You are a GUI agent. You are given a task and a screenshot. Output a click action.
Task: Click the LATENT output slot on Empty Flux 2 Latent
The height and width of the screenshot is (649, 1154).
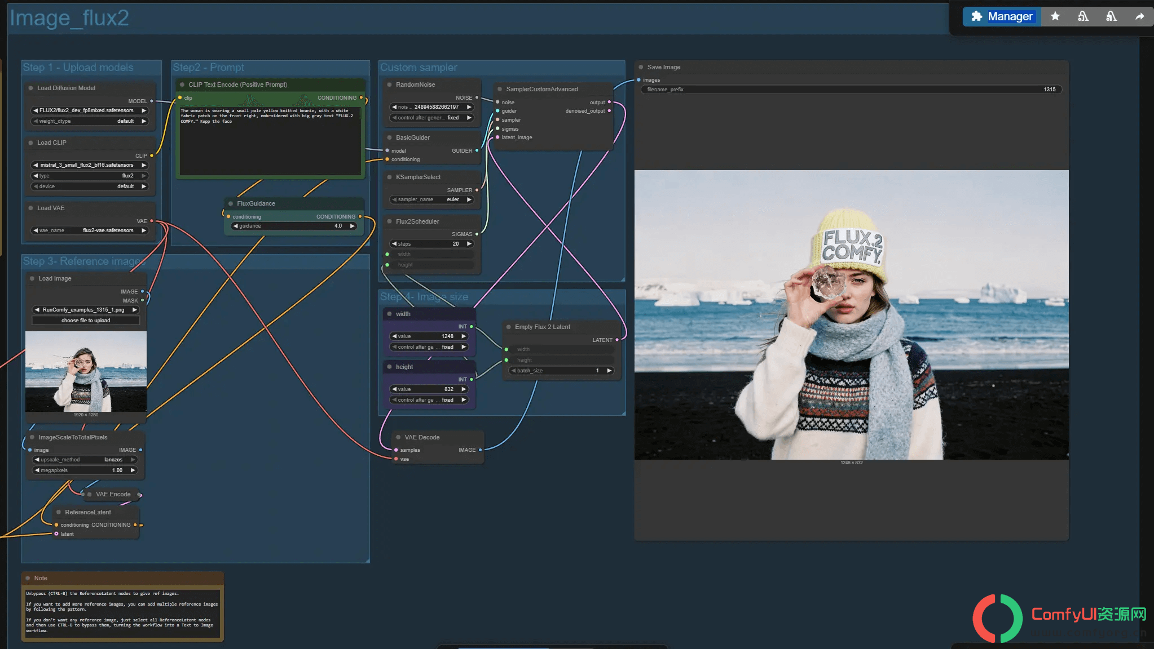(x=617, y=340)
